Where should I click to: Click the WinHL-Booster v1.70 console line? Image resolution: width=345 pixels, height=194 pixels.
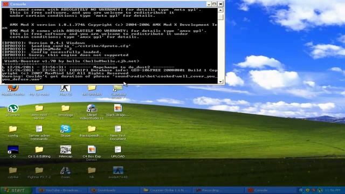pyautogui.click(x=72, y=61)
